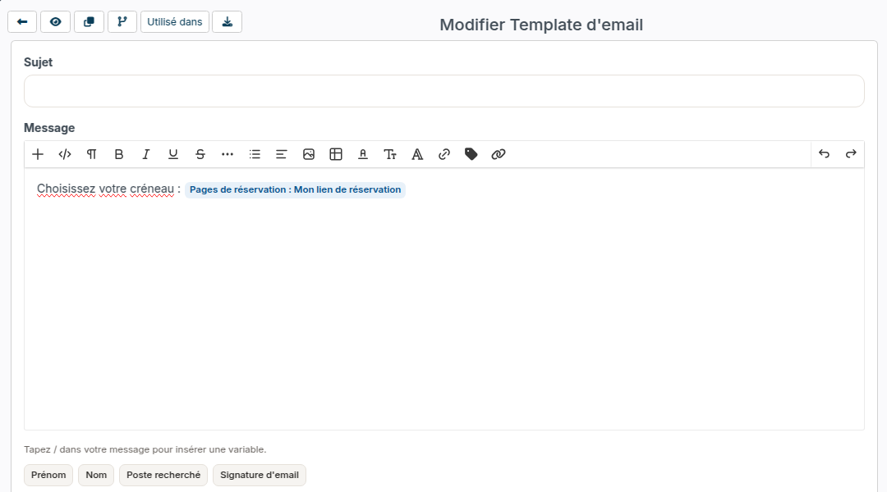
Task: Insert the 'Poste recherché' variable
Action: [x=163, y=475]
